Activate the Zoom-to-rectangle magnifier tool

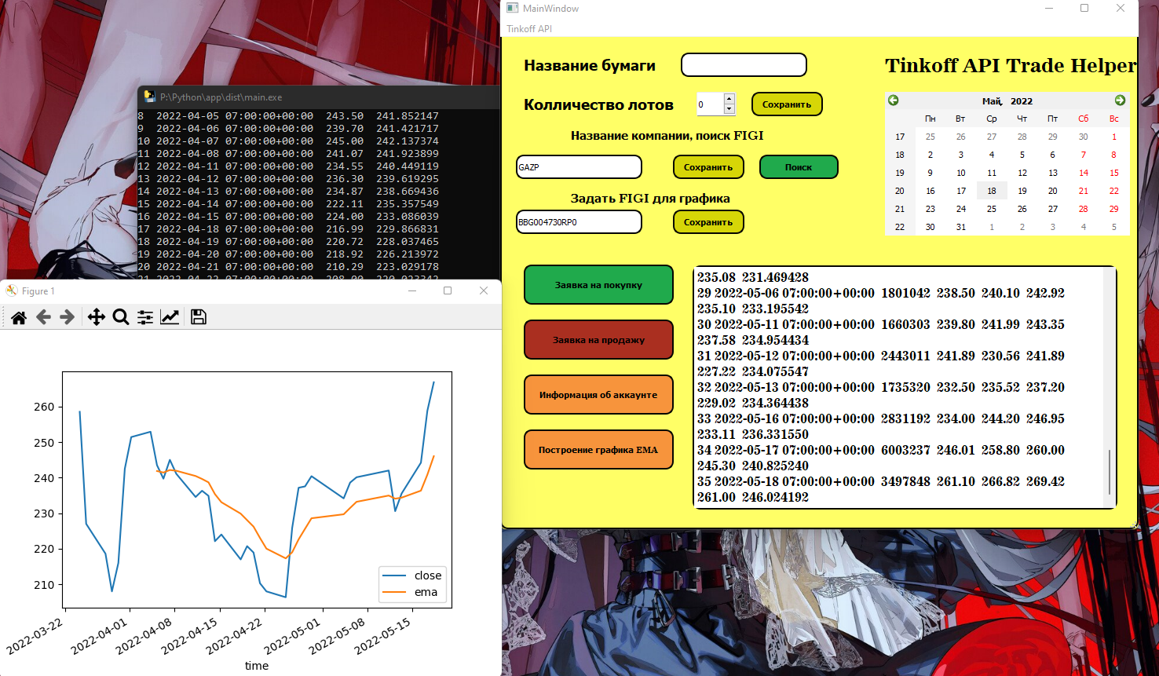pyautogui.click(x=119, y=316)
